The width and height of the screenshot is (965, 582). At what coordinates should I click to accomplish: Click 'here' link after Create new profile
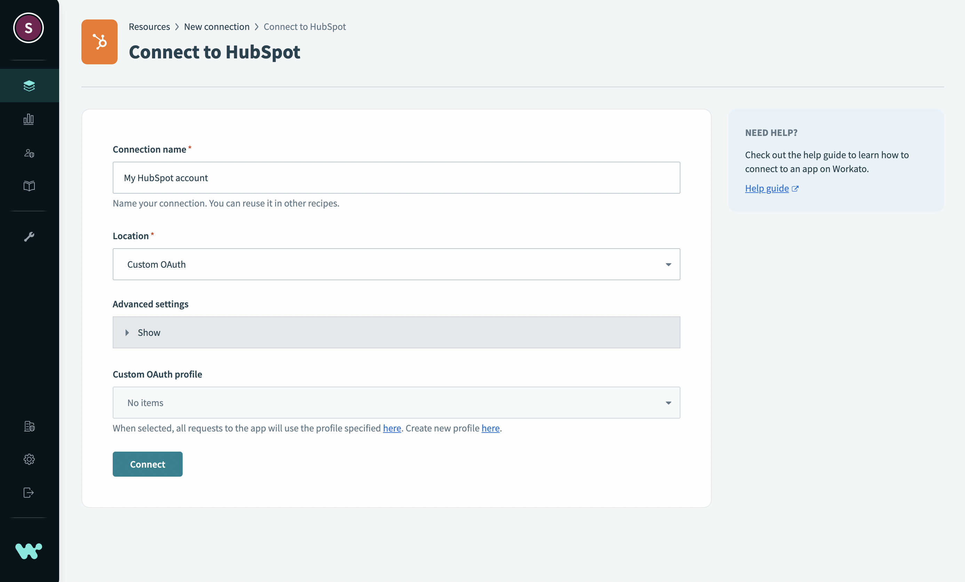click(491, 428)
